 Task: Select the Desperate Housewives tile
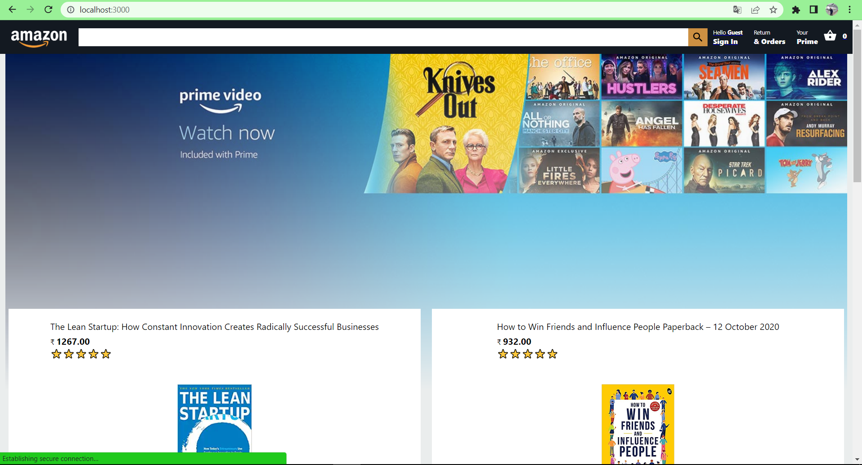point(724,123)
